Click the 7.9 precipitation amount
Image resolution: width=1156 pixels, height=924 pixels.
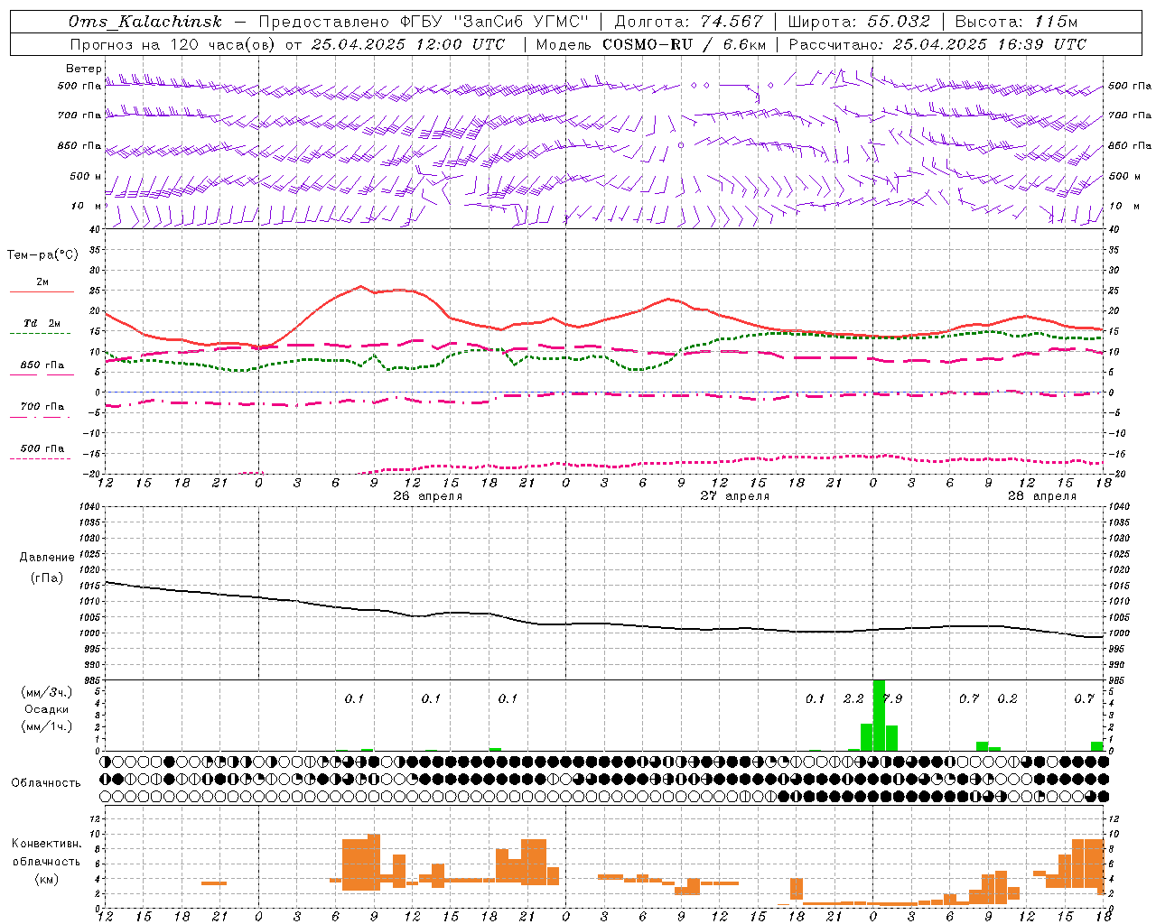point(892,698)
